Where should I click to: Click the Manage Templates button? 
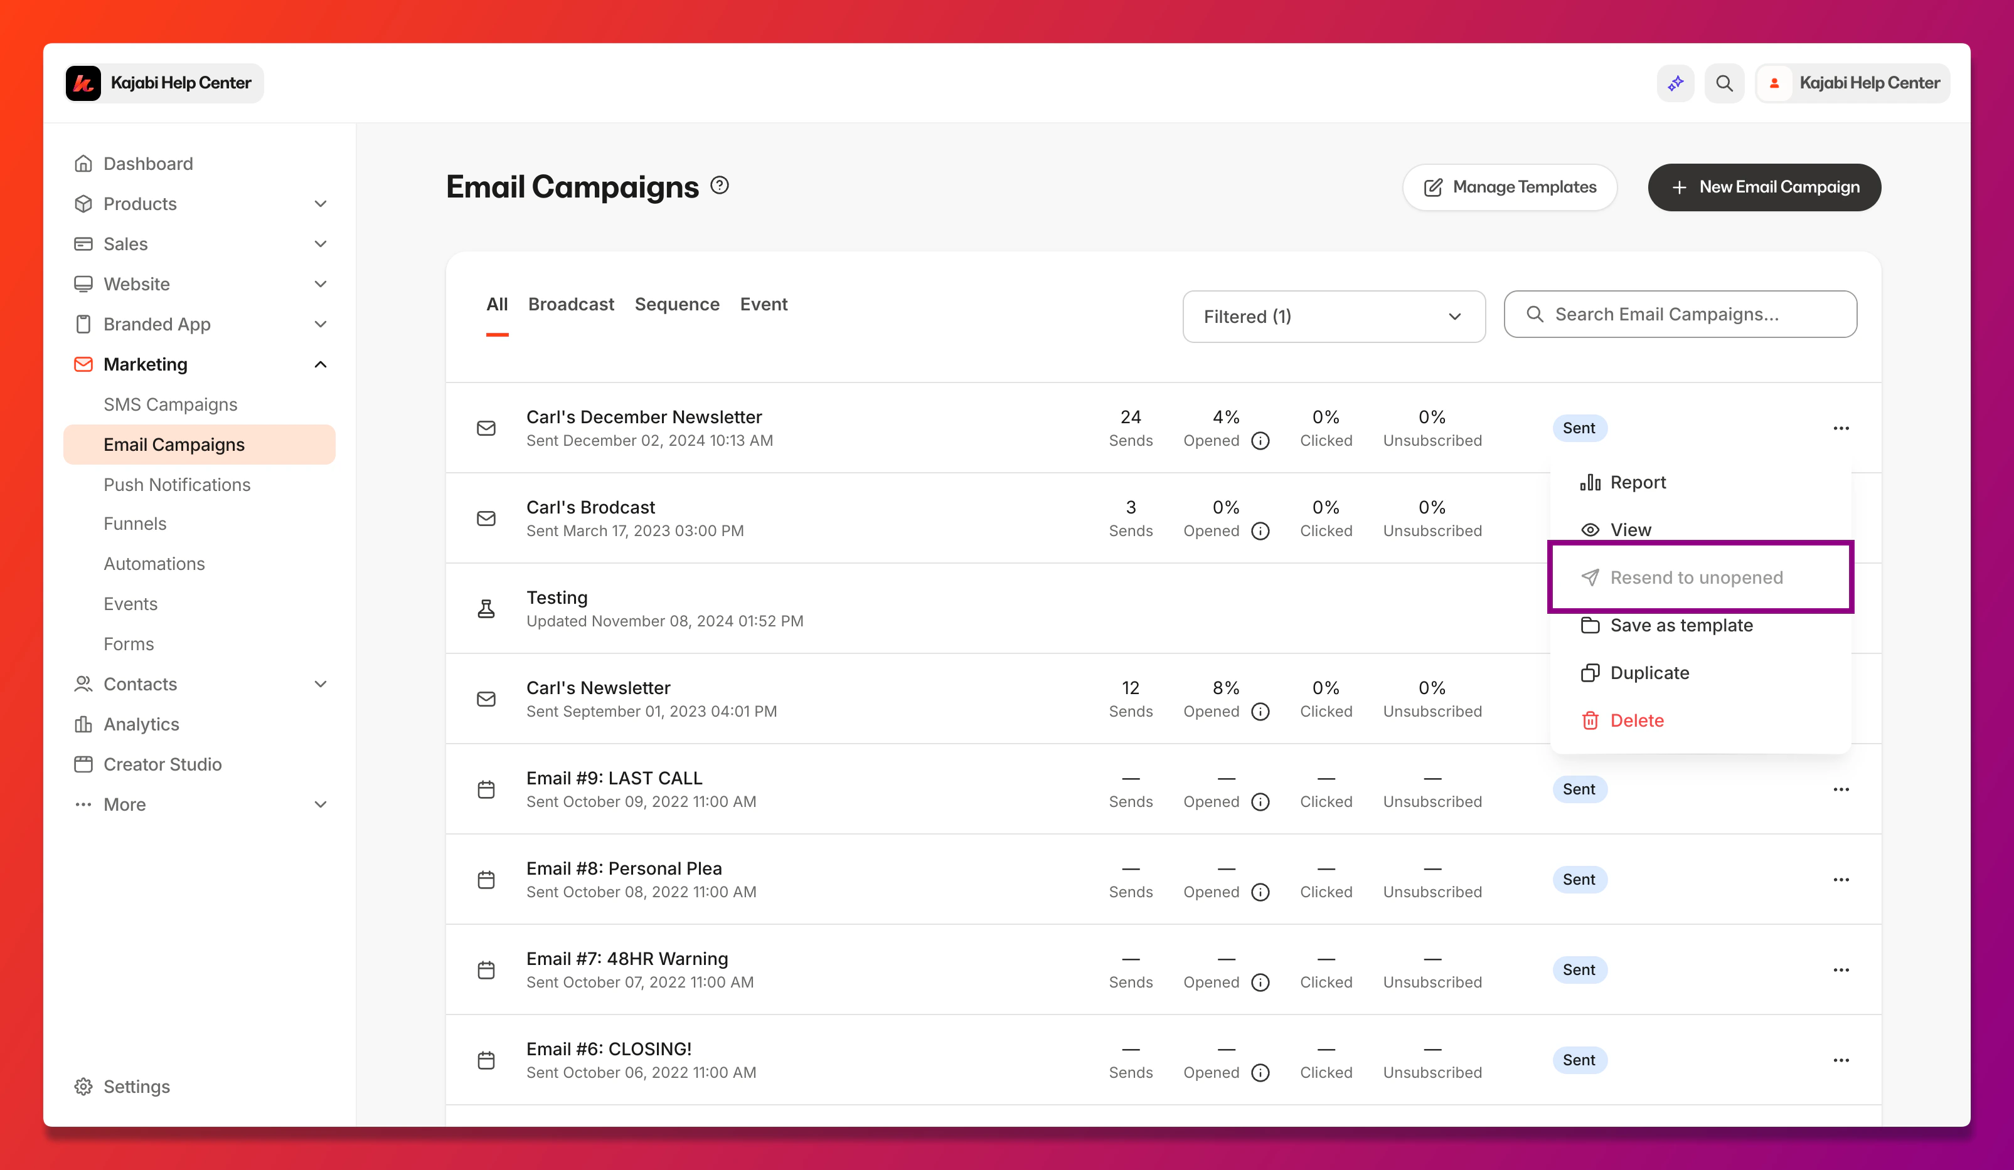click(1509, 187)
